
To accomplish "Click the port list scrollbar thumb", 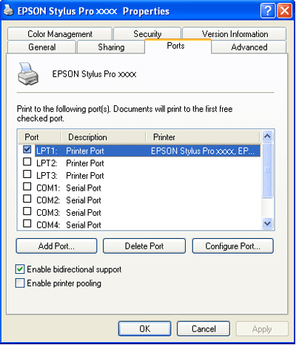I will pos(267,170).
